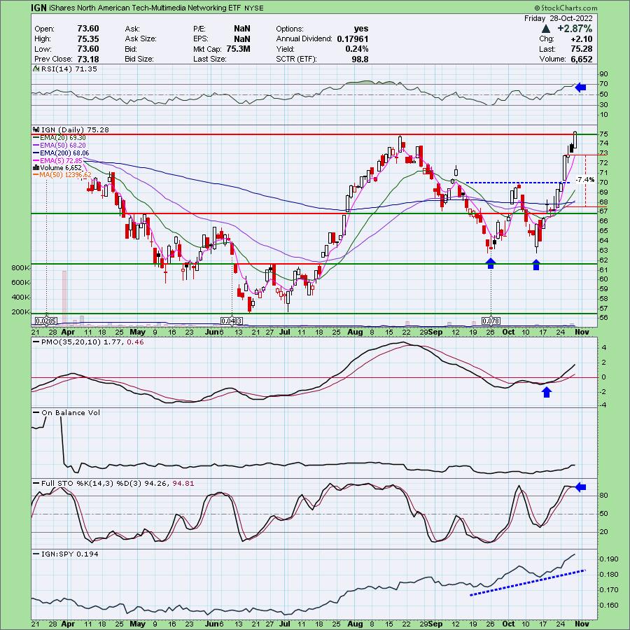
Task: Click the High value 75.35
Action: pos(88,39)
